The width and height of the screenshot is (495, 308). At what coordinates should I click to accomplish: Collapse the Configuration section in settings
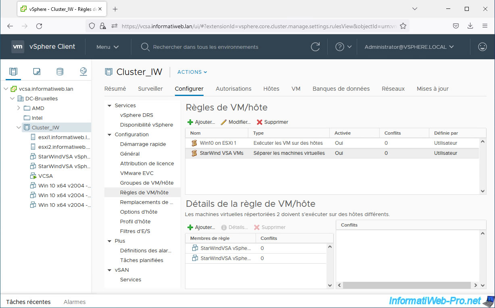coord(109,135)
